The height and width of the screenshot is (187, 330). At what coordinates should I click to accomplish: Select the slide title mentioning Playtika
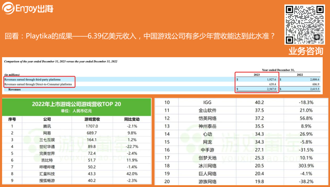pos(140,36)
